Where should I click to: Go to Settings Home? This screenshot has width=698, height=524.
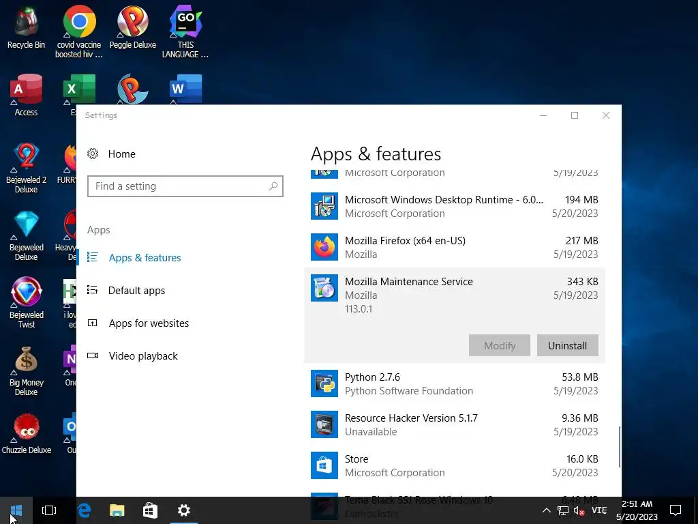click(121, 154)
